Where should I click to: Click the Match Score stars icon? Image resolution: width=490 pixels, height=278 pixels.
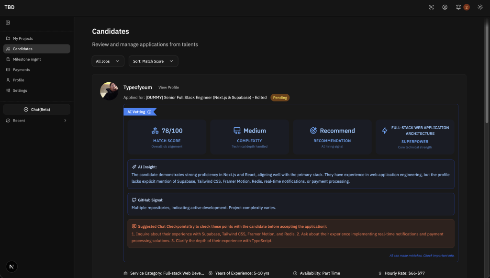(155, 131)
